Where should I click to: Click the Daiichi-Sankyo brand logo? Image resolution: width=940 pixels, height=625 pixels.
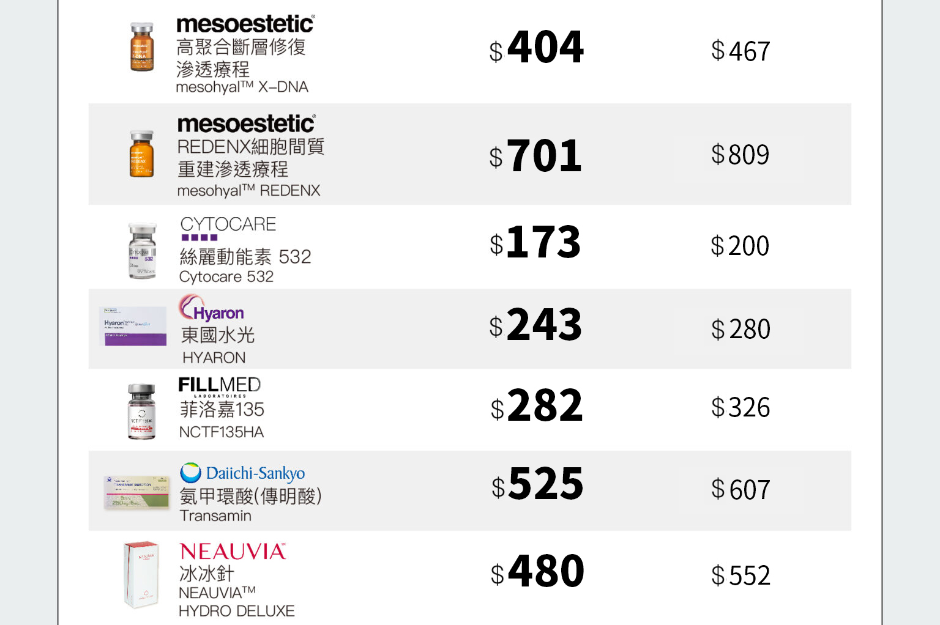tap(242, 473)
